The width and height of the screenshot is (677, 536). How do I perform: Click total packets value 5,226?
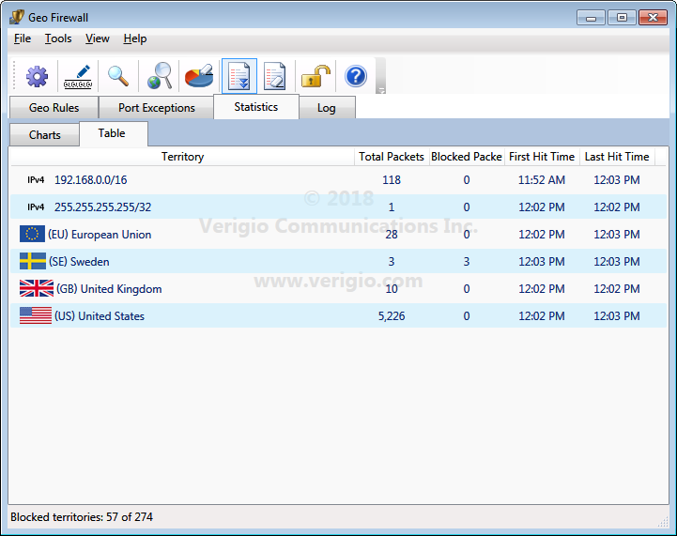pos(392,316)
